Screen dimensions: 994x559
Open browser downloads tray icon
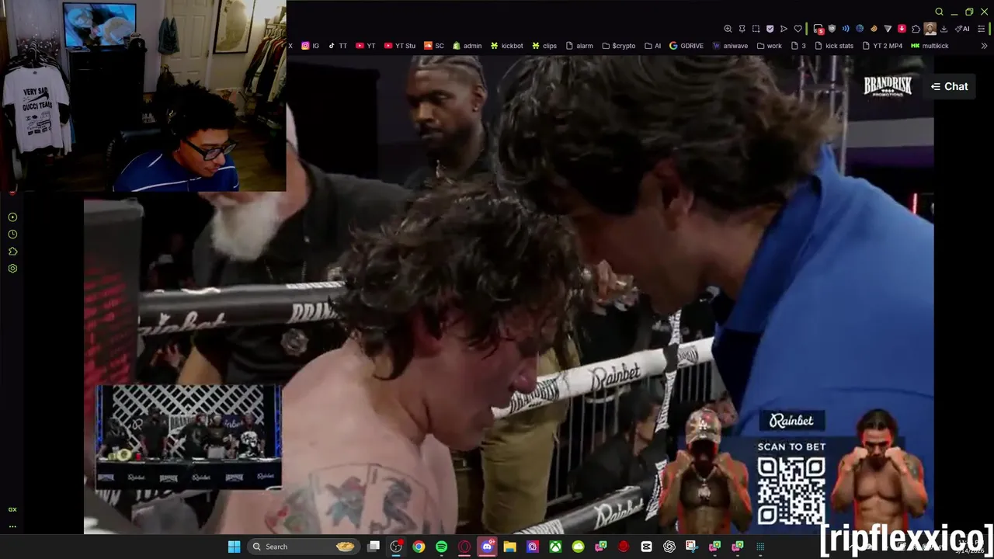tap(944, 29)
